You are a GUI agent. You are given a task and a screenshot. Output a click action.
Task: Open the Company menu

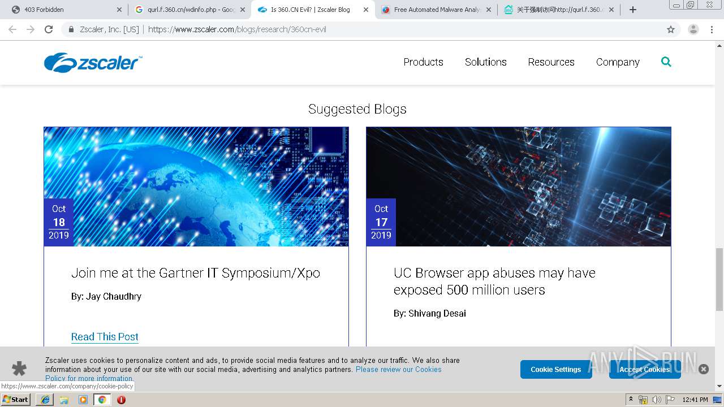coord(618,62)
